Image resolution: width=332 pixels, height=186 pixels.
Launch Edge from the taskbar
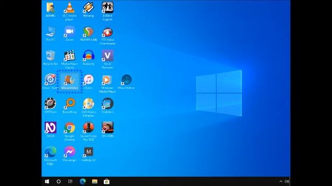(x=83, y=181)
